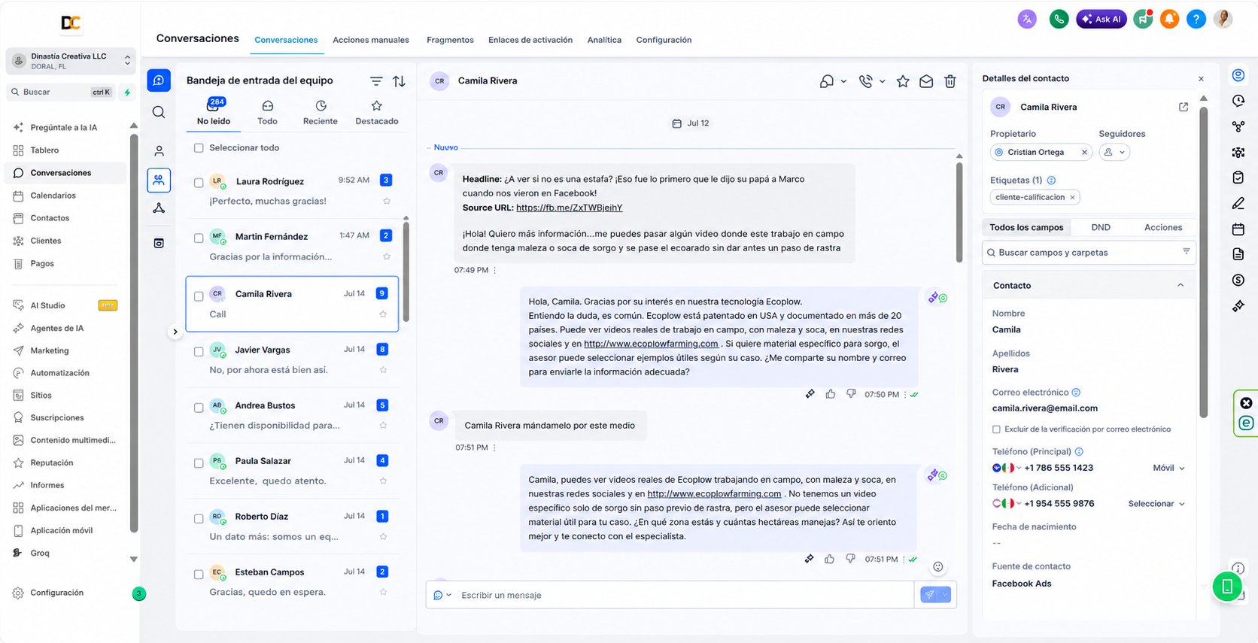This screenshot has width=1258, height=643.
Task: Mark conversation as unread envelope icon
Action: (x=926, y=81)
